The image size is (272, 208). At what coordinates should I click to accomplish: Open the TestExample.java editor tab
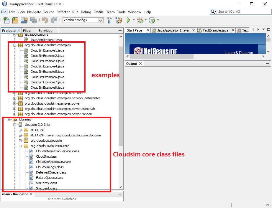[x=215, y=30]
